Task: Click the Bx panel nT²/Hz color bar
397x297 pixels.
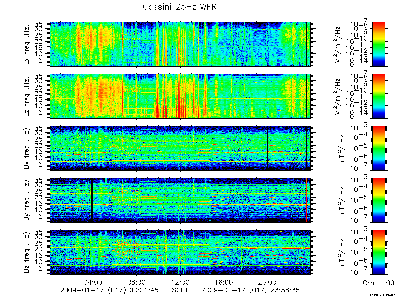Action: pos(379,148)
